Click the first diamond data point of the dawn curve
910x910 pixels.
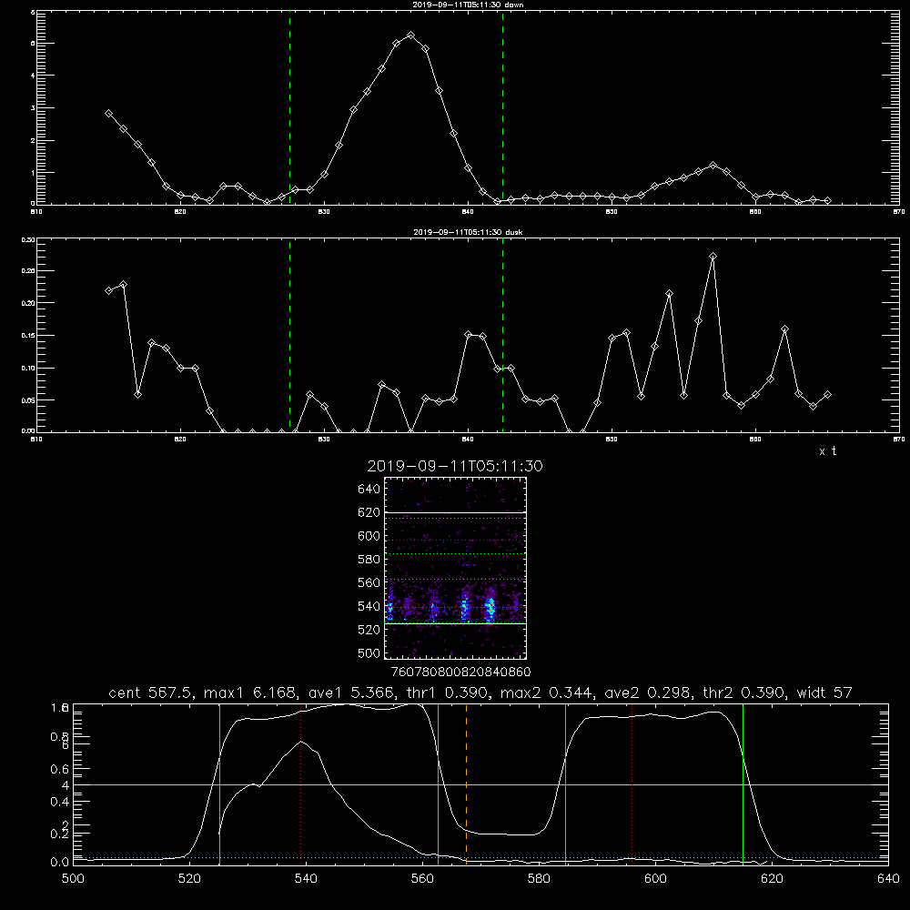pos(108,113)
